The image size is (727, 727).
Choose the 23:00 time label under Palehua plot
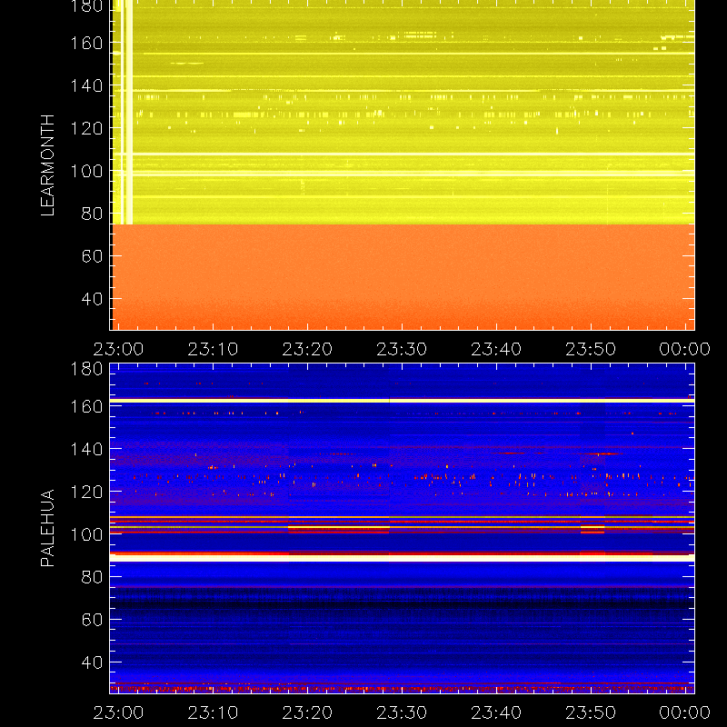coord(118,712)
